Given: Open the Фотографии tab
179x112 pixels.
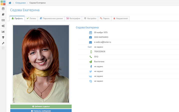Looking at the screenshot, I should coord(73,18).
